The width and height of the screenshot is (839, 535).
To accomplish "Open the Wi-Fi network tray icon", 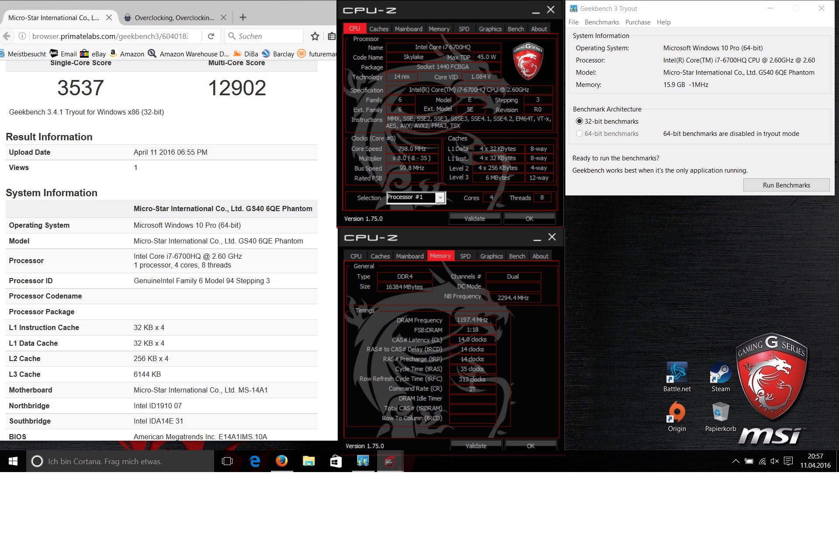I will pyautogui.click(x=762, y=461).
